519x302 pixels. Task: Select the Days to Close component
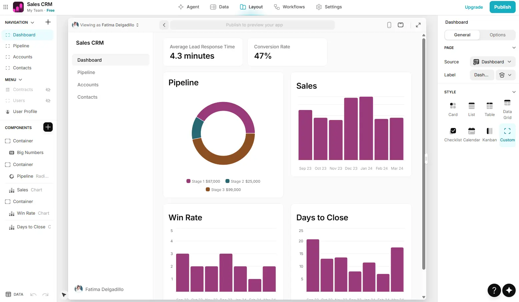tap(30, 227)
